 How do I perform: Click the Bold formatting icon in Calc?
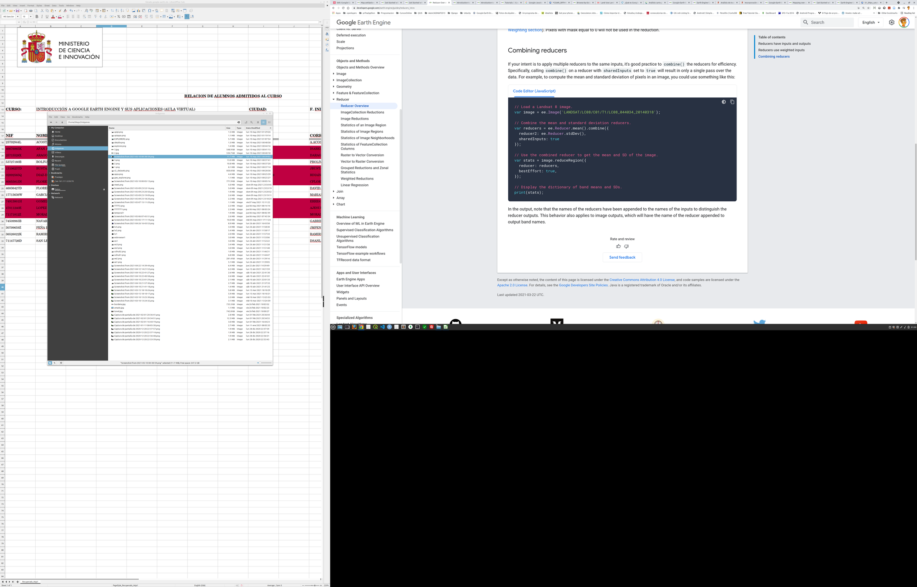point(37,17)
